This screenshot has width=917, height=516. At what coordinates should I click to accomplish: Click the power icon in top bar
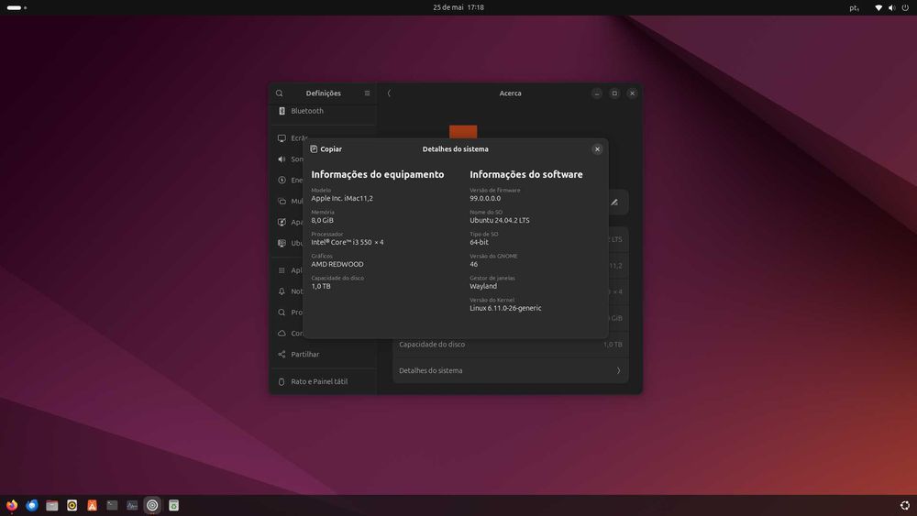point(905,7)
